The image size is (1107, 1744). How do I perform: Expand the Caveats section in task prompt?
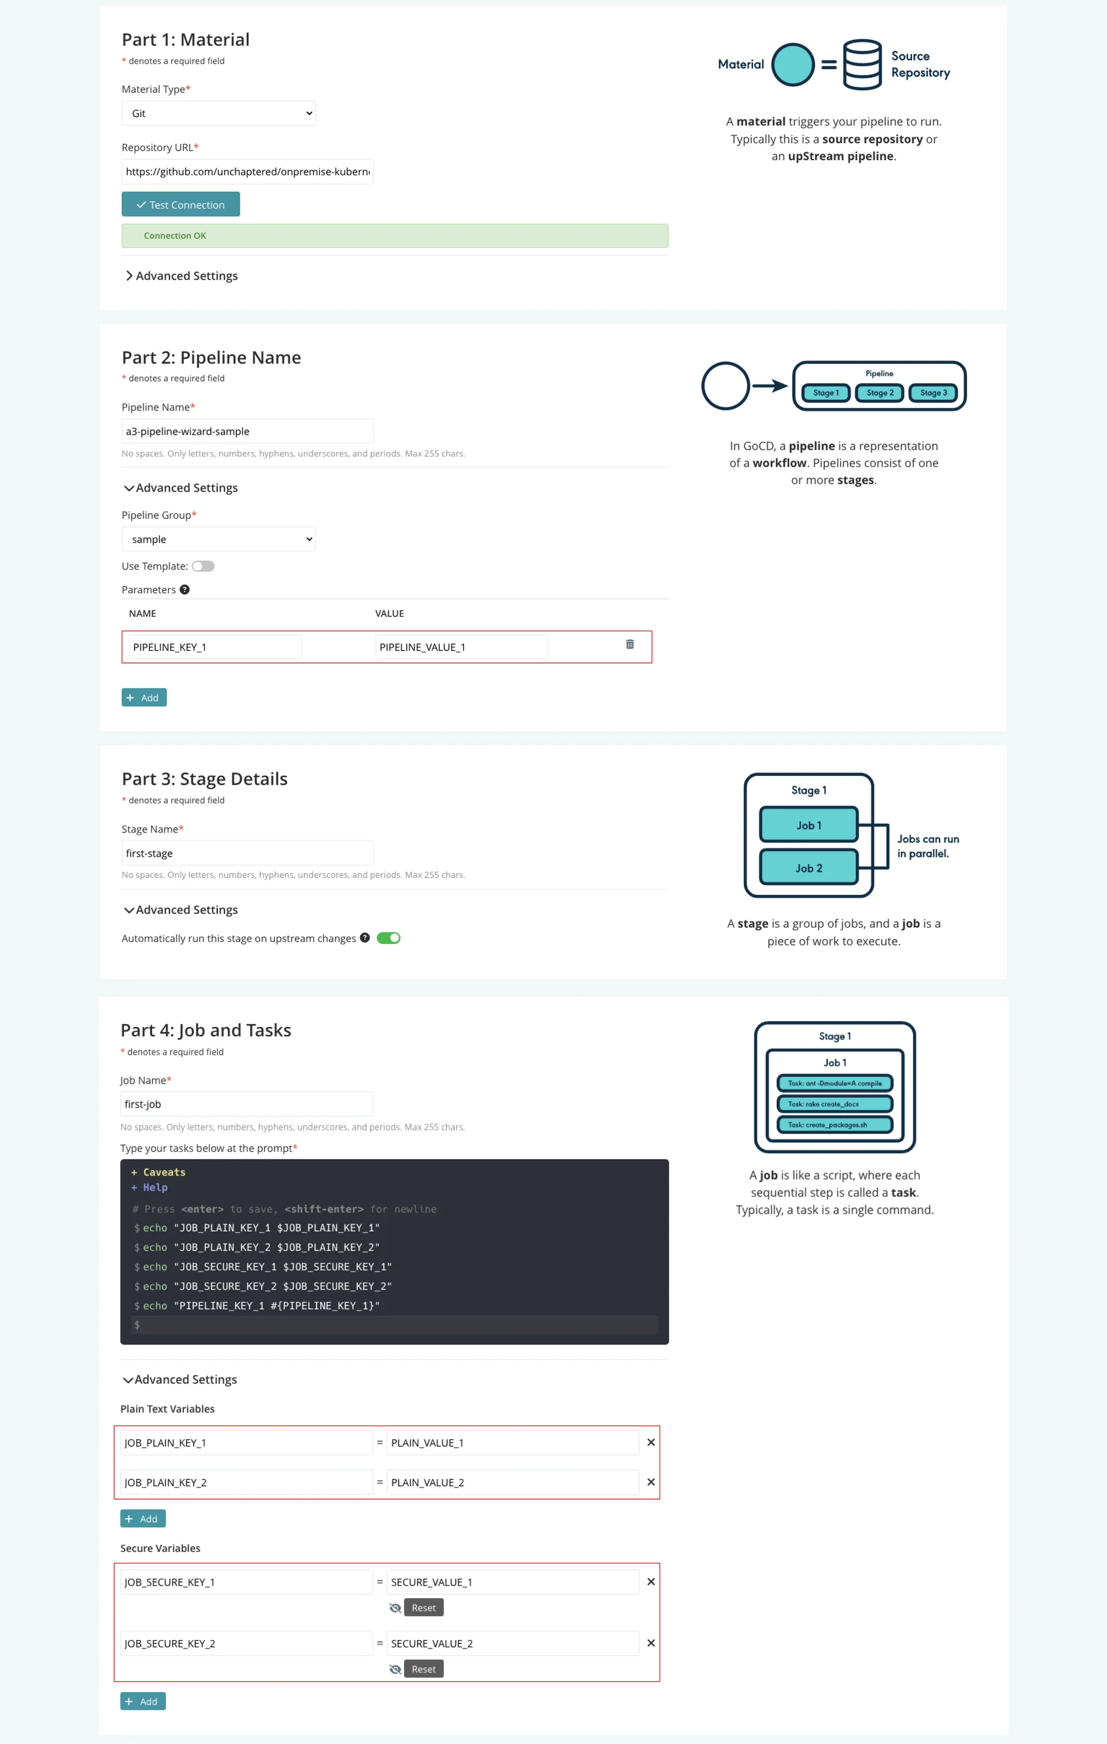(158, 1172)
